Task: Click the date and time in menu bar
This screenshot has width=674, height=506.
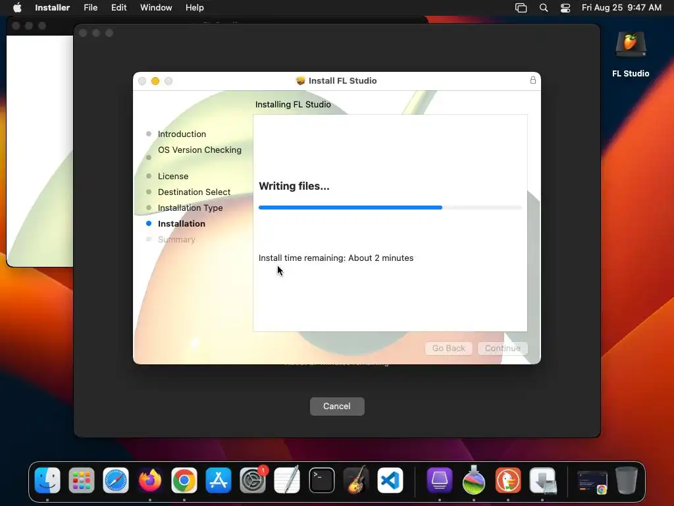Action: coord(621,7)
